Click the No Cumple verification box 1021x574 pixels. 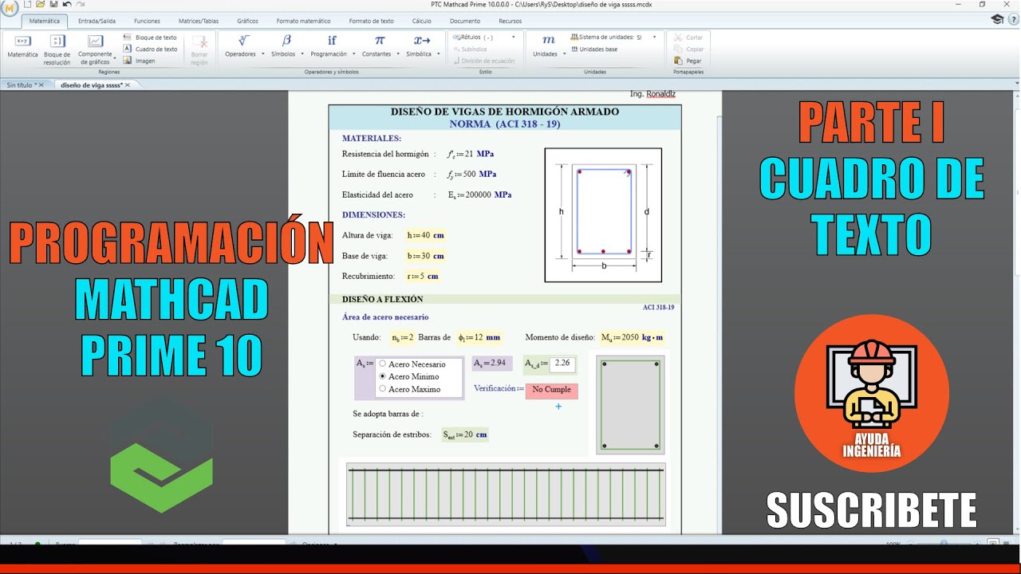coord(552,390)
